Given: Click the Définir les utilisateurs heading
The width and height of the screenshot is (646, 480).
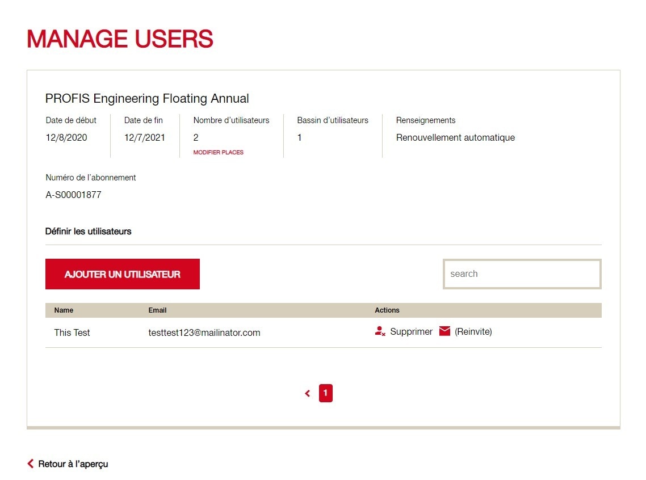Looking at the screenshot, I should coord(88,231).
